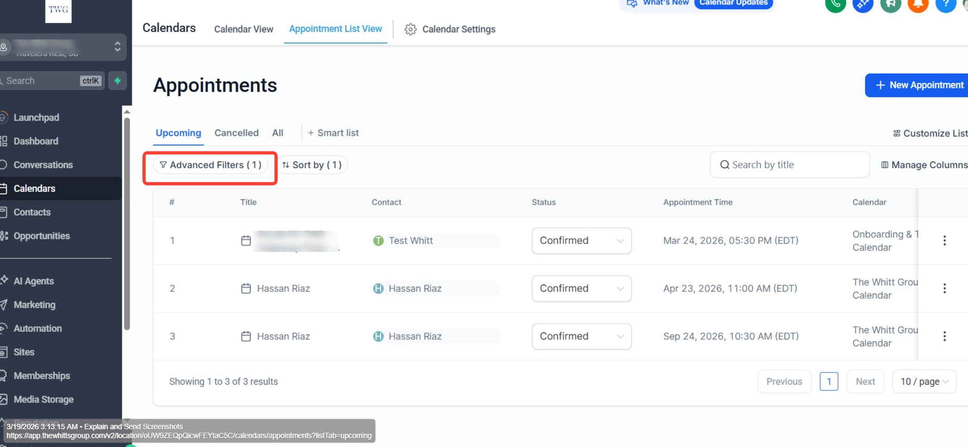Click the Previous page button

pyautogui.click(x=784, y=382)
